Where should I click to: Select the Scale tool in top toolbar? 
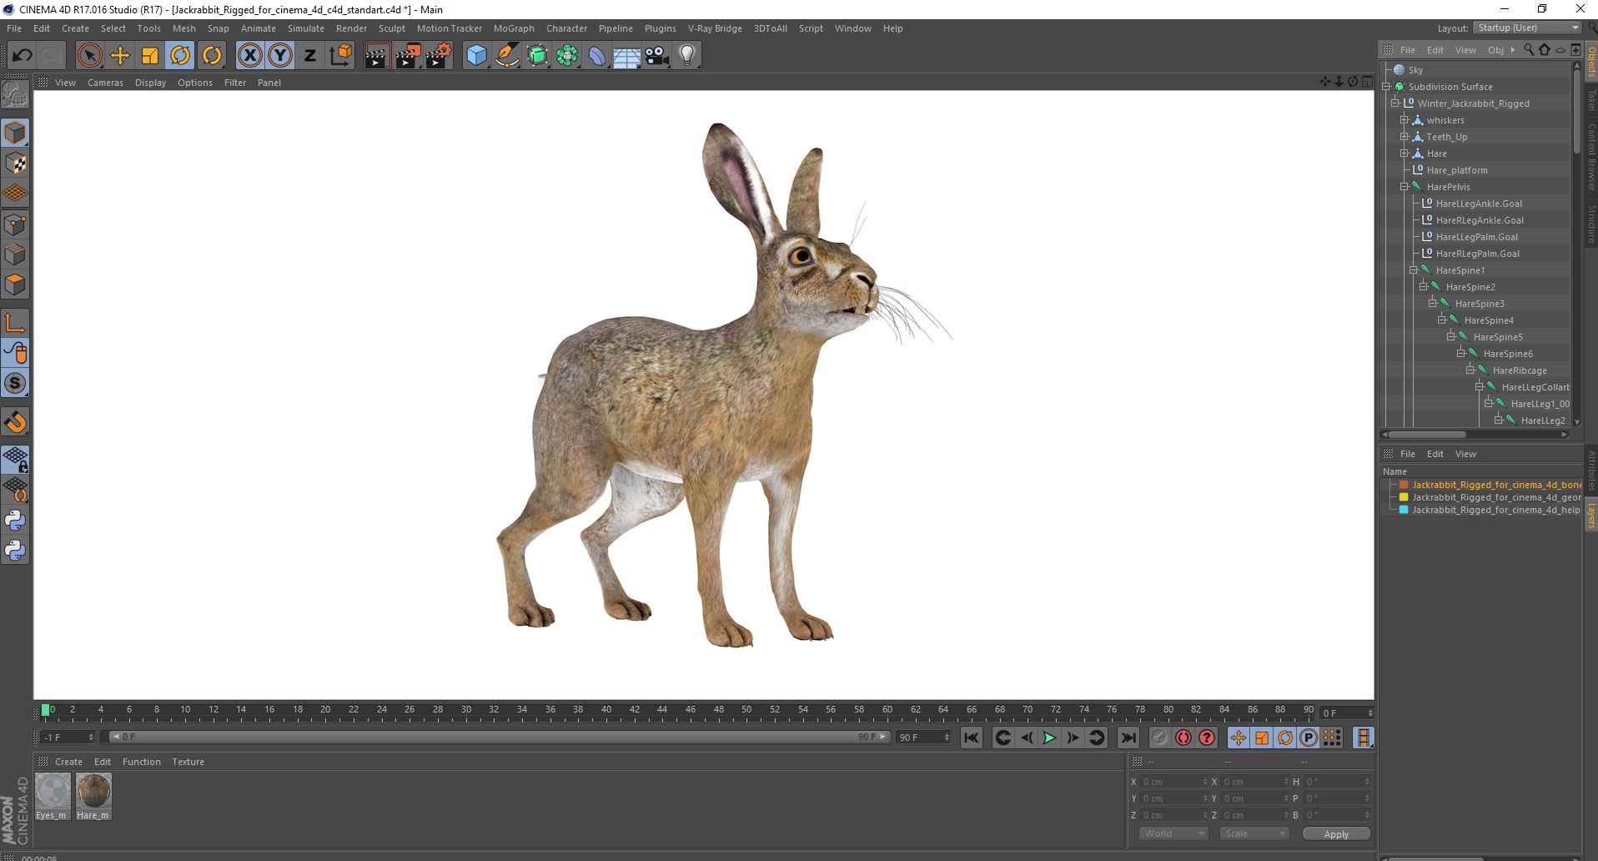click(150, 56)
